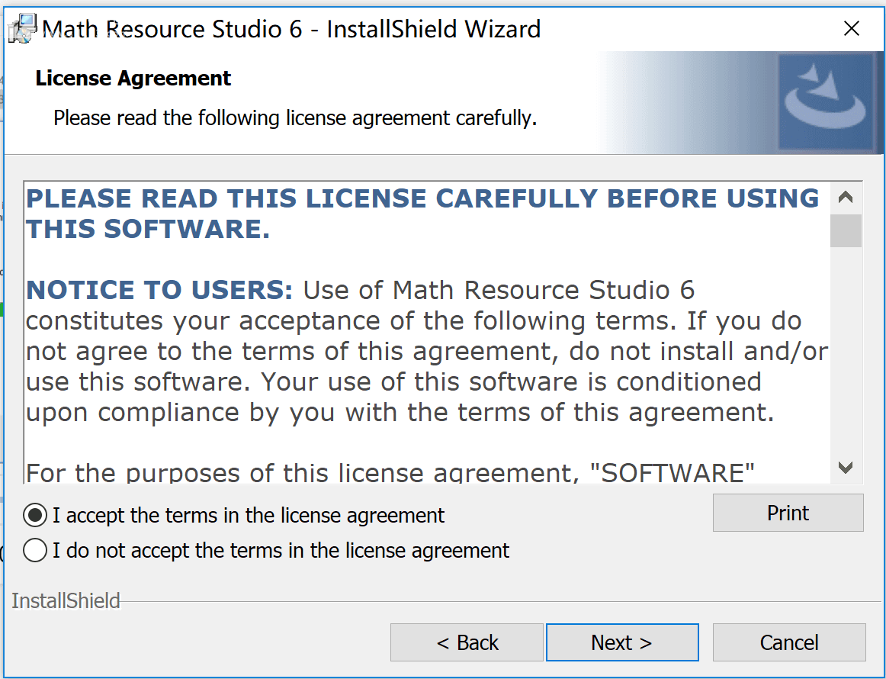The height and width of the screenshot is (679, 886).
Task: Click the window title "Math Resource Studio 6"
Action: pos(172,29)
